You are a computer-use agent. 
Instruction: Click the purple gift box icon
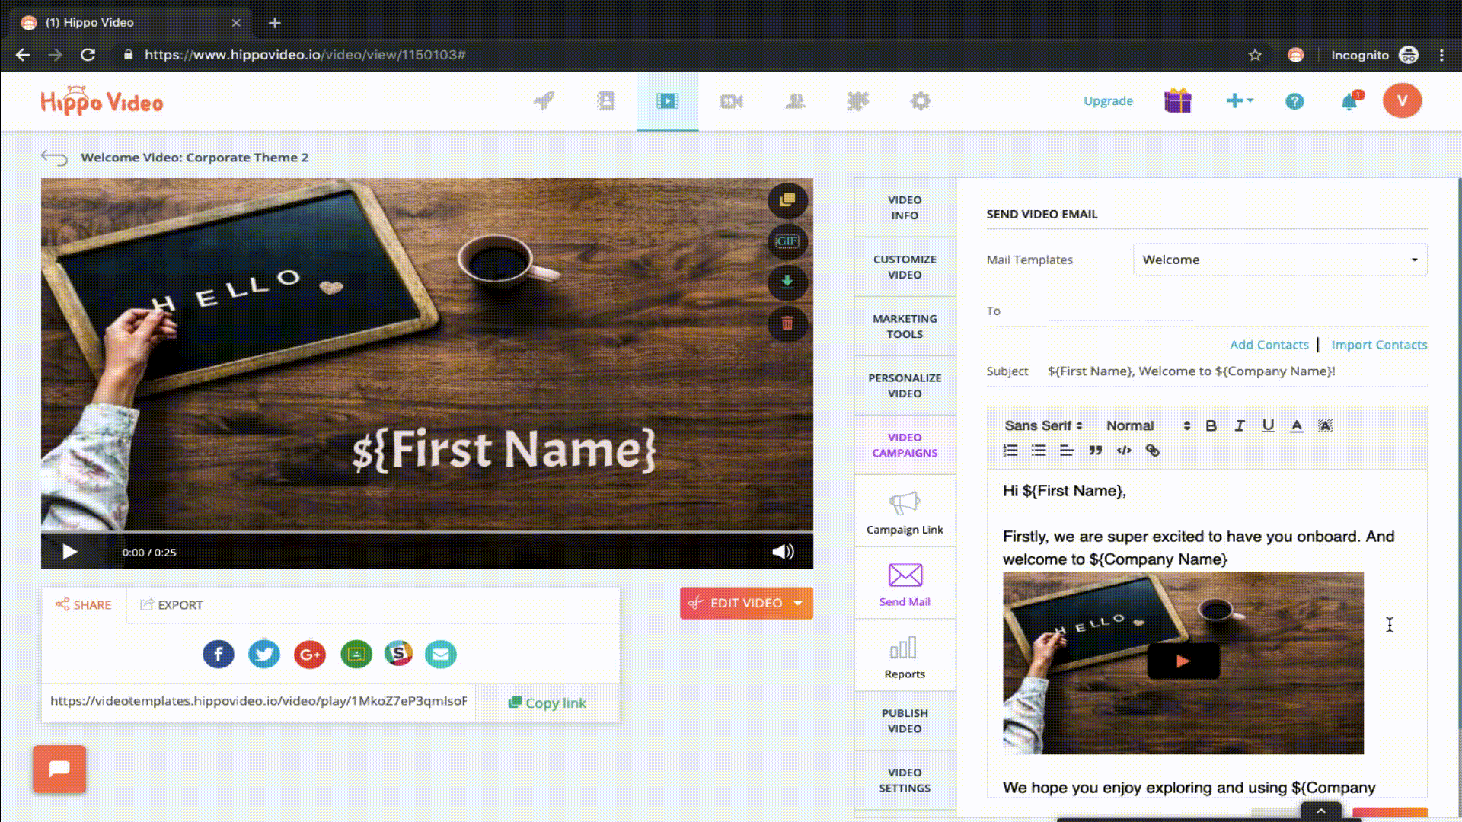[1177, 100]
